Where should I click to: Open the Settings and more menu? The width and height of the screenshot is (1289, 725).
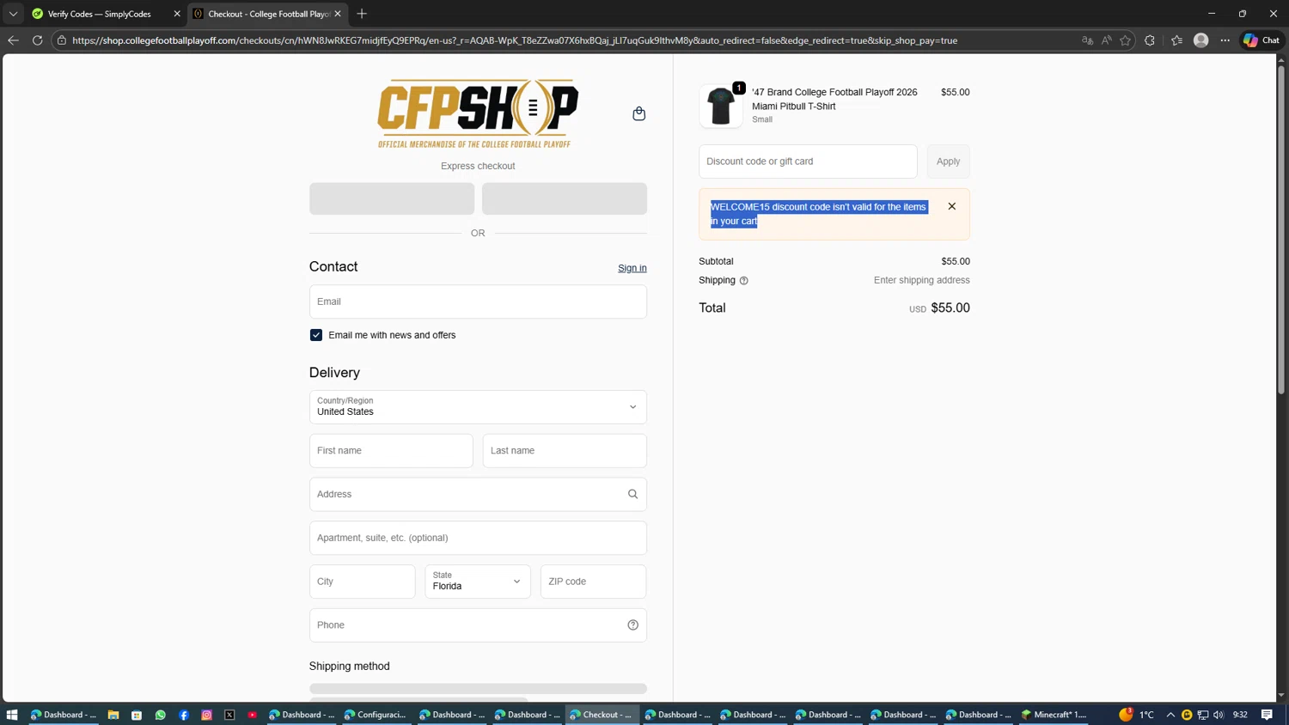(x=1225, y=40)
